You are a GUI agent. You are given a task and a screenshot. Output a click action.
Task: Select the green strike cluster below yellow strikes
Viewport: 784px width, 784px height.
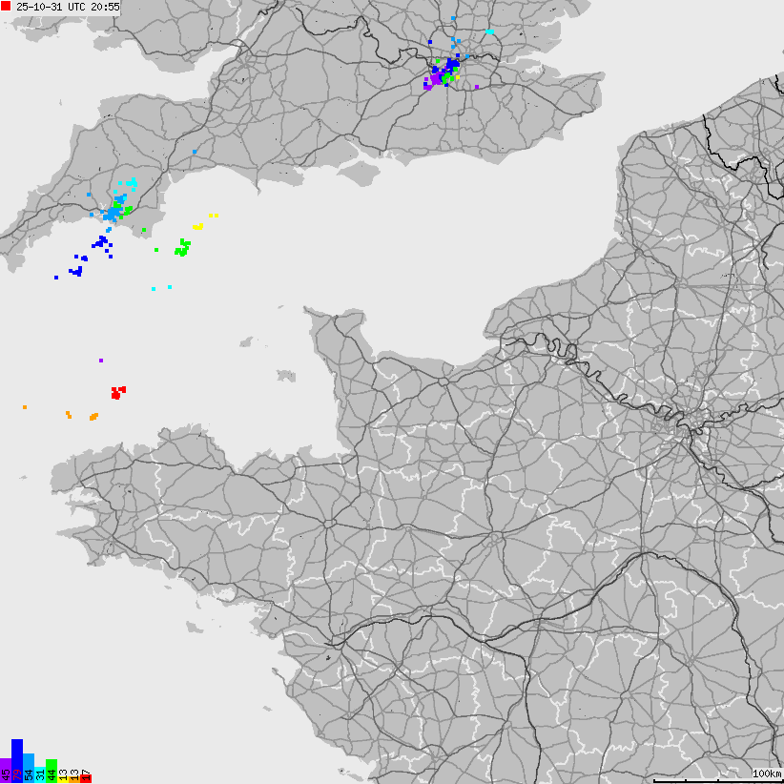pyautogui.click(x=181, y=250)
